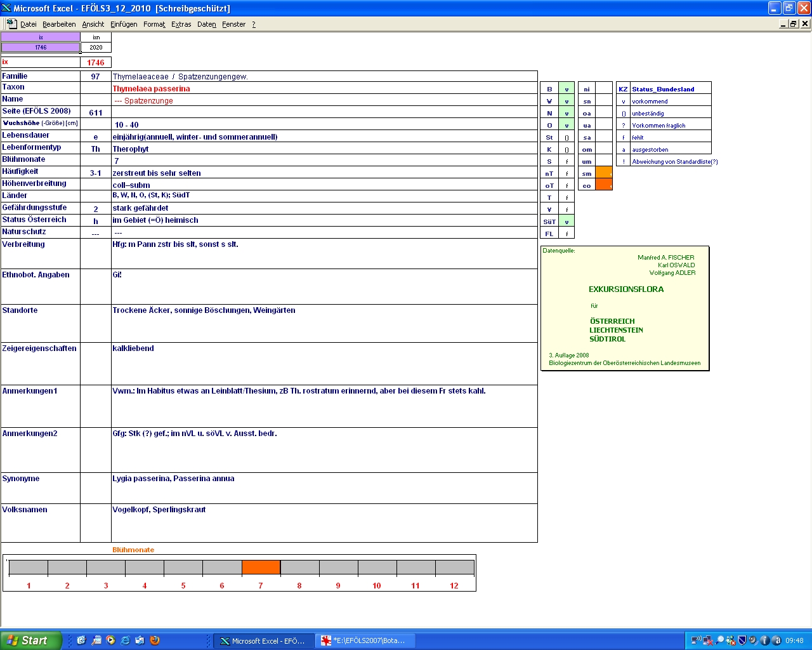This screenshot has width=812, height=650.
Task: Open the Einfügen menu
Action: (124, 24)
